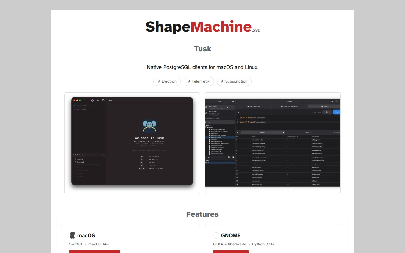Click the Features section heading

(202, 214)
